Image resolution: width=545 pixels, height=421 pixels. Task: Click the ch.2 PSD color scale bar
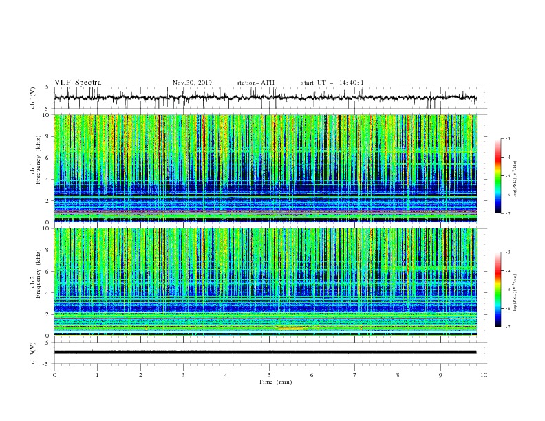pos(498,290)
